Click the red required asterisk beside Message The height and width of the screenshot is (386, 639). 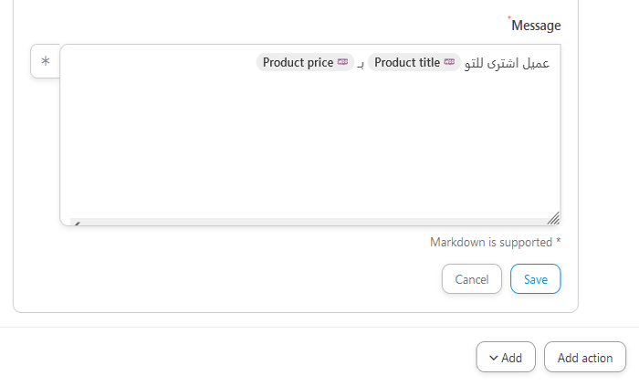pos(508,19)
